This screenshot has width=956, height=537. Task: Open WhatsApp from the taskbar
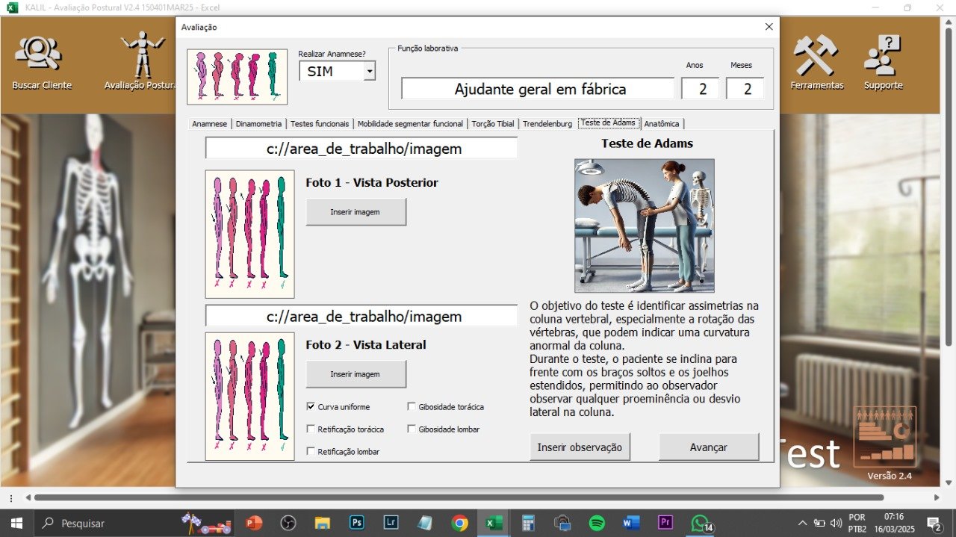pyautogui.click(x=700, y=523)
